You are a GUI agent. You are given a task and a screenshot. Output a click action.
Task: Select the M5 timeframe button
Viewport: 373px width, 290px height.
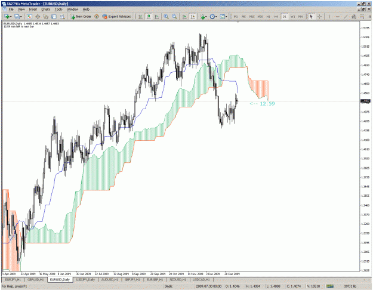coord(243,17)
